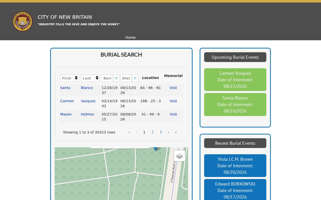Click the Location column header
Screen dimensions: 321x200
[150, 78]
